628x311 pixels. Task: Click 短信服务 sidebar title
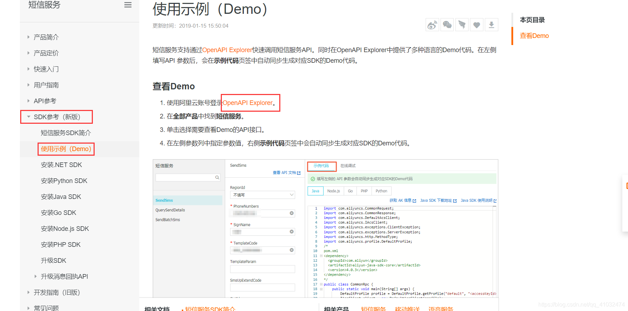pyautogui.click(x=44, y=5)
